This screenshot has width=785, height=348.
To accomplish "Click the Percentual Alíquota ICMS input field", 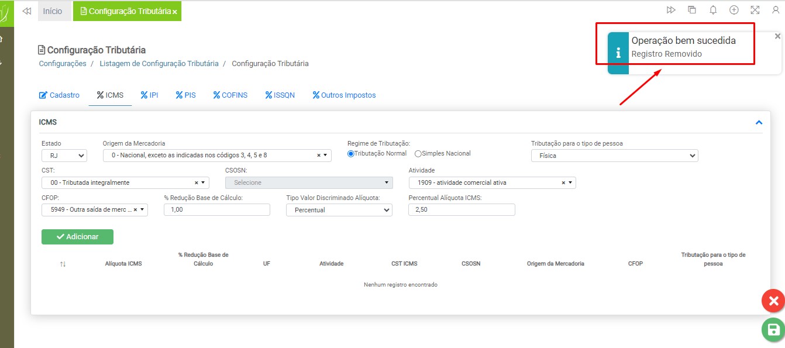I will pyautogui.click(x=462, y=210).
